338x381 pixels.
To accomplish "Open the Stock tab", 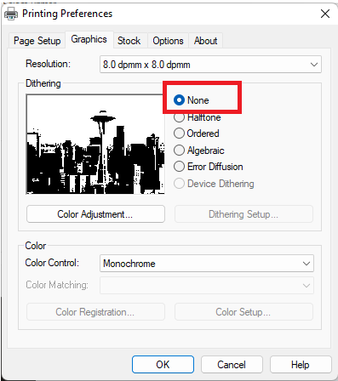I will pyautogui.click(x=129, y=41).
